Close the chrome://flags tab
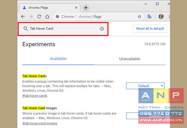The image size is (187, 128). tap(76, 7)
